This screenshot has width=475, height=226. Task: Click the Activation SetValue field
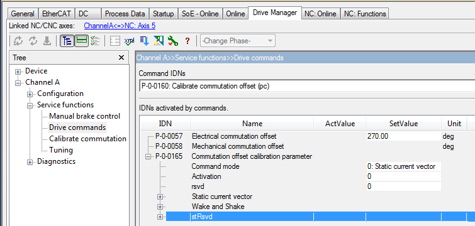(x=403, y=176)
